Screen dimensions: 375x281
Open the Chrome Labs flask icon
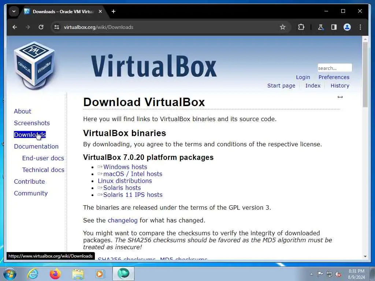pos(320,27)
